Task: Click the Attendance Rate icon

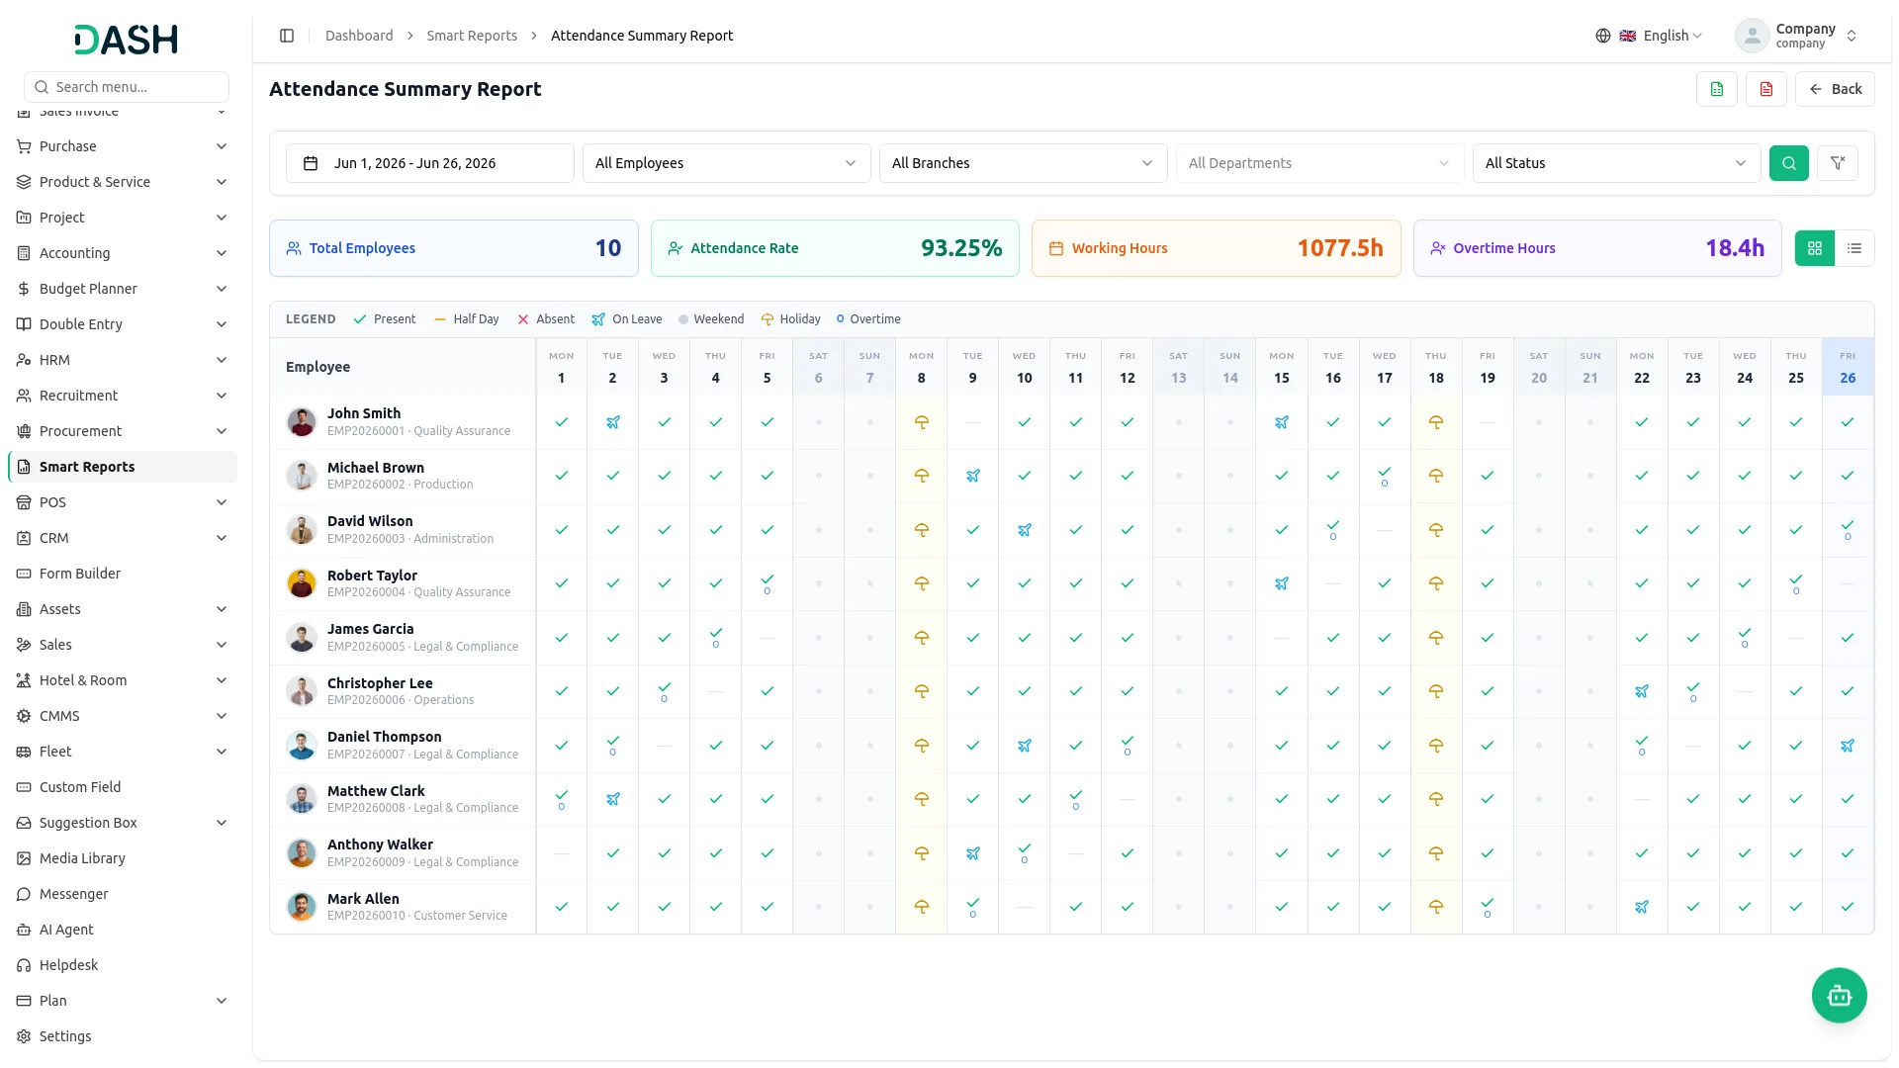Action: [676, 248]
